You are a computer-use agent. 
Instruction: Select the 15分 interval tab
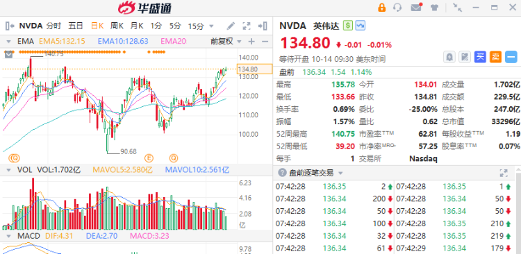tap(196, 26)
